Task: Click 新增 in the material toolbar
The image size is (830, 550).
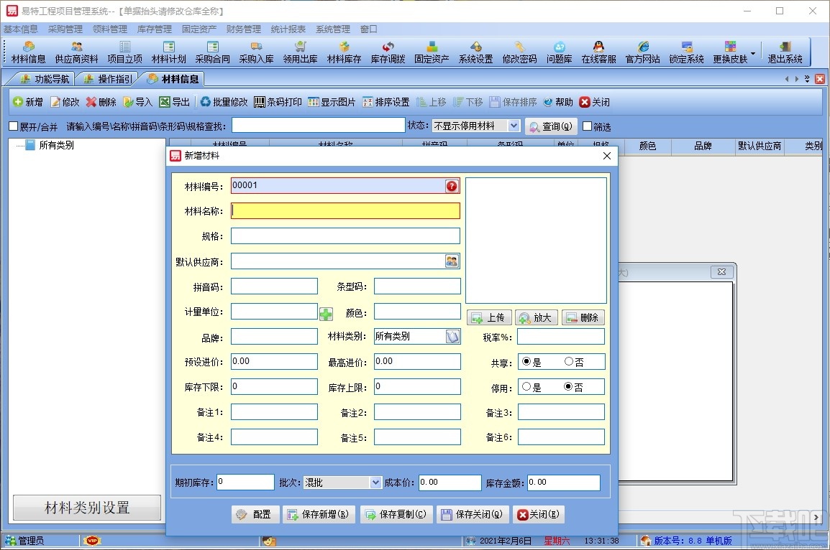Action: [28, 102]
